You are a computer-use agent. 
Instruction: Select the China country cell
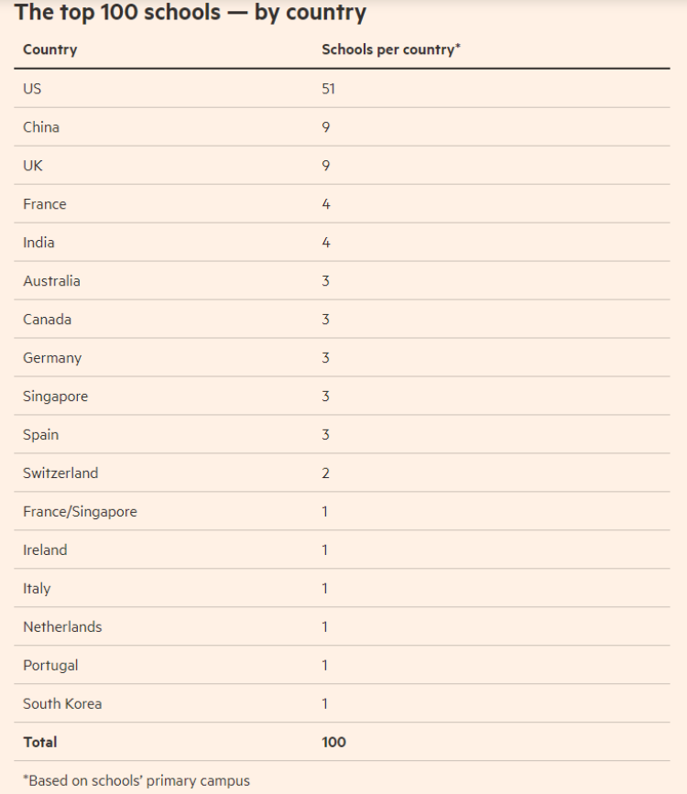(x=41, y=127)
